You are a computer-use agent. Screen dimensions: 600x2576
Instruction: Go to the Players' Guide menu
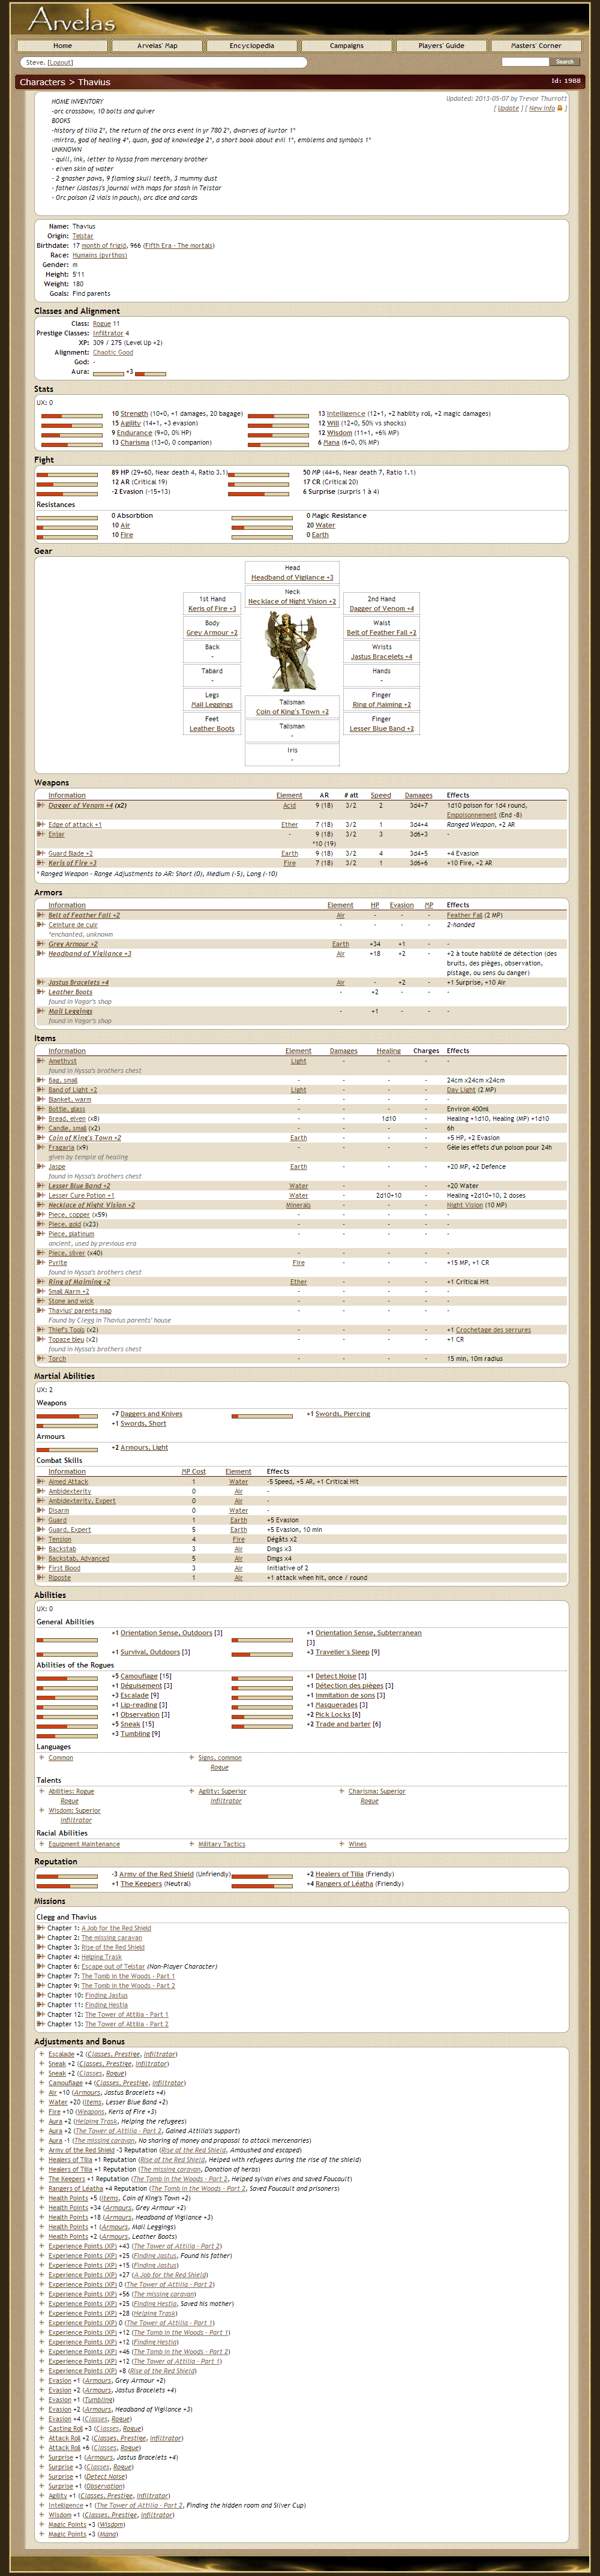coord(441,45)
